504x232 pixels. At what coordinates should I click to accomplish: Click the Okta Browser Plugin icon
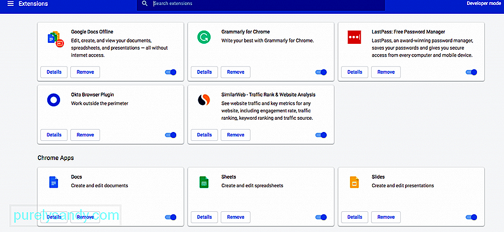[53, 100]
